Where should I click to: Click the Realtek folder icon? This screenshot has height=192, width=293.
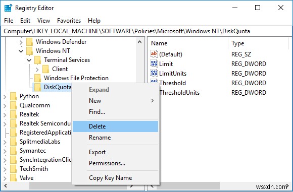tap(13, 114)
